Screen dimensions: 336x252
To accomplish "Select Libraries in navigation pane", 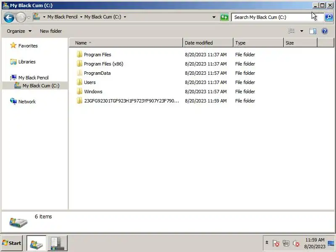I will point(27,62).
